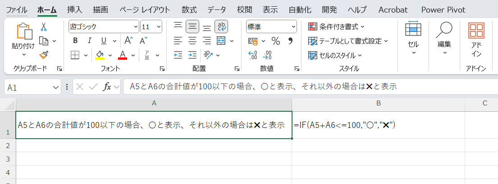Open the font size 11 dropdown
The image size is (498, 184).
point(159,26)
